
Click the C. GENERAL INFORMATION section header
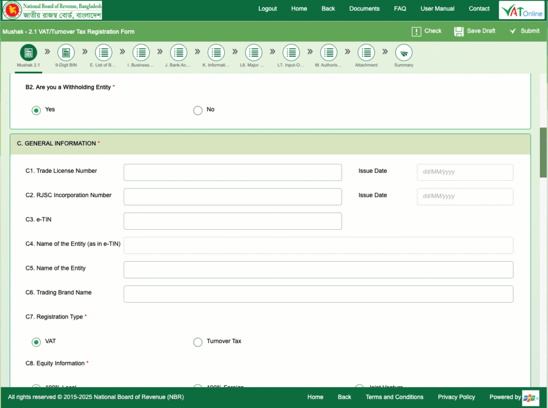(x=270, y=144)
